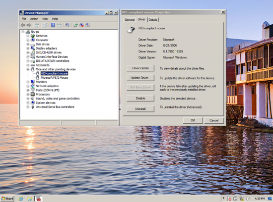Switch to the Details tab
This screenshot has width=273, height=202.
[x=153, y=20]
